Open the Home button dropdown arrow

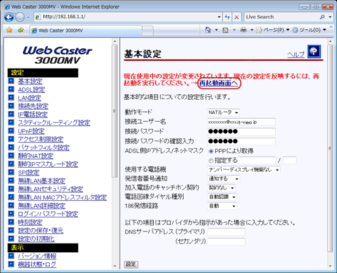click(x=216, y=30)
